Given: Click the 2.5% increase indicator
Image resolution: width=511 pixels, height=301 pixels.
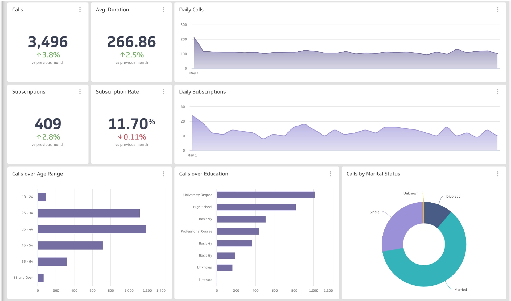Looking at the screenshot, I should (x=132, y=55).
